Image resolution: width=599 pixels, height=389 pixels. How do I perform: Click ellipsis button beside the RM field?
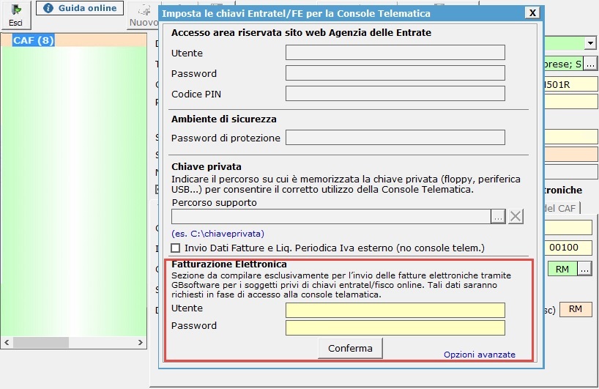(x=584, y=270)
